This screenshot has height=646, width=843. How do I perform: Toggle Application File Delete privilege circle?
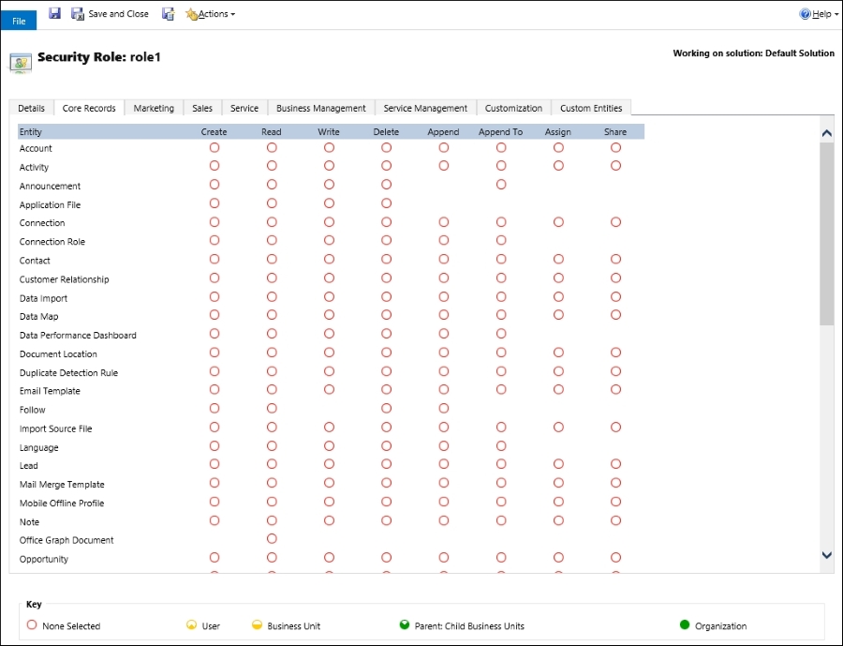(x=386, y=203)
